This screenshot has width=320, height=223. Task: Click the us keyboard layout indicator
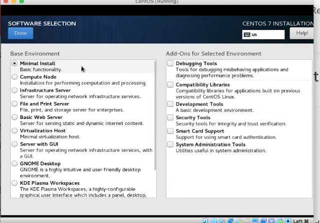click(263, 34)
